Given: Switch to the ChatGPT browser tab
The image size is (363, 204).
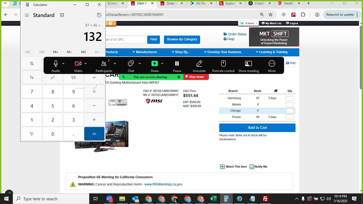Looking at the screenshot, I should tap(259, 3).
